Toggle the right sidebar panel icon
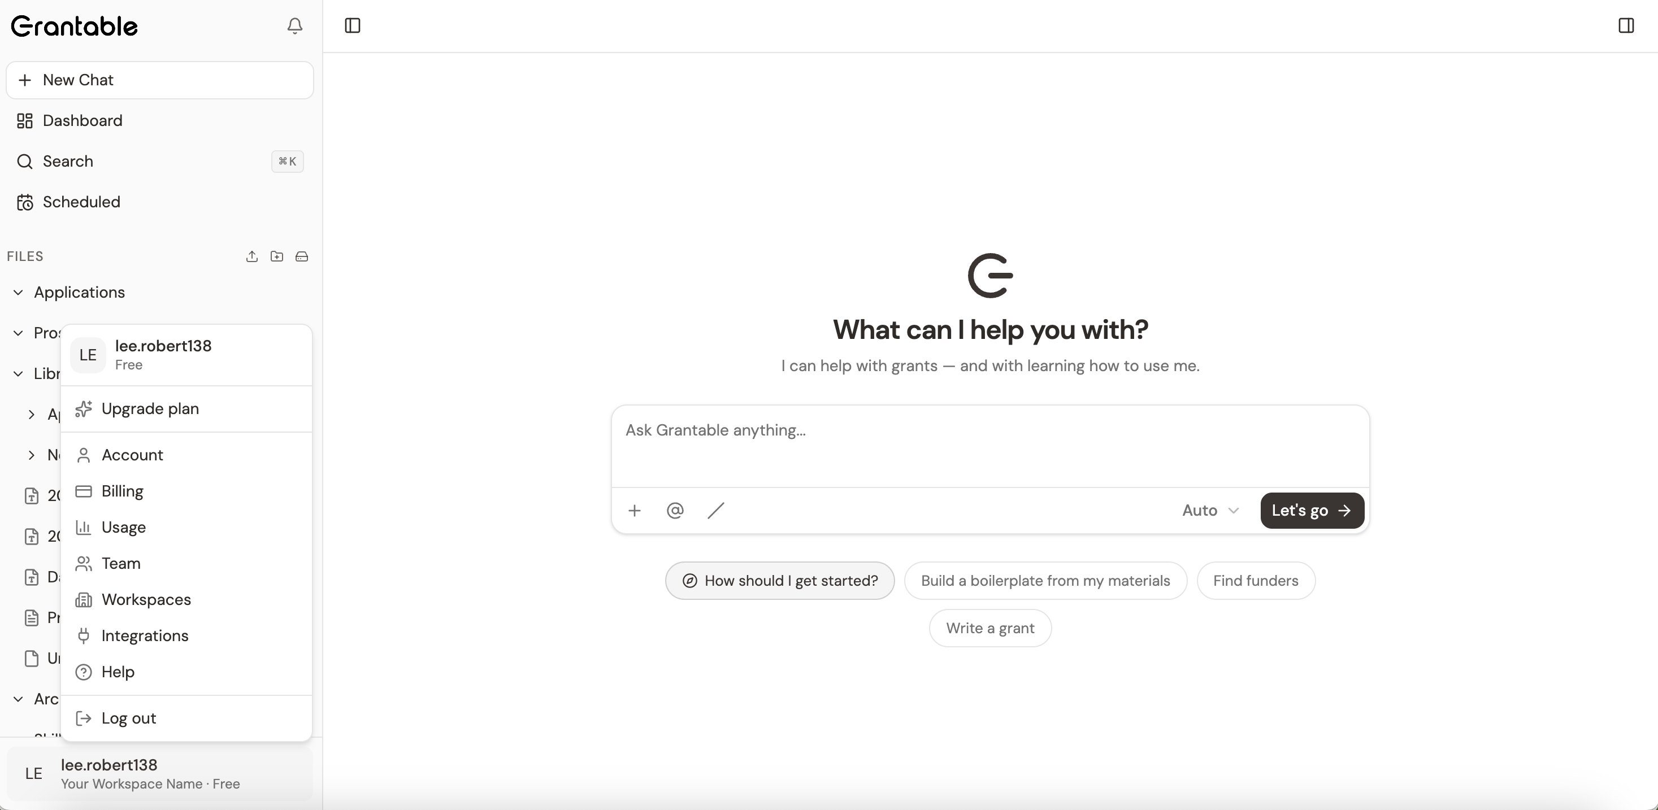Viewport: 1658px width, 810px height. tap(1626, 26)
